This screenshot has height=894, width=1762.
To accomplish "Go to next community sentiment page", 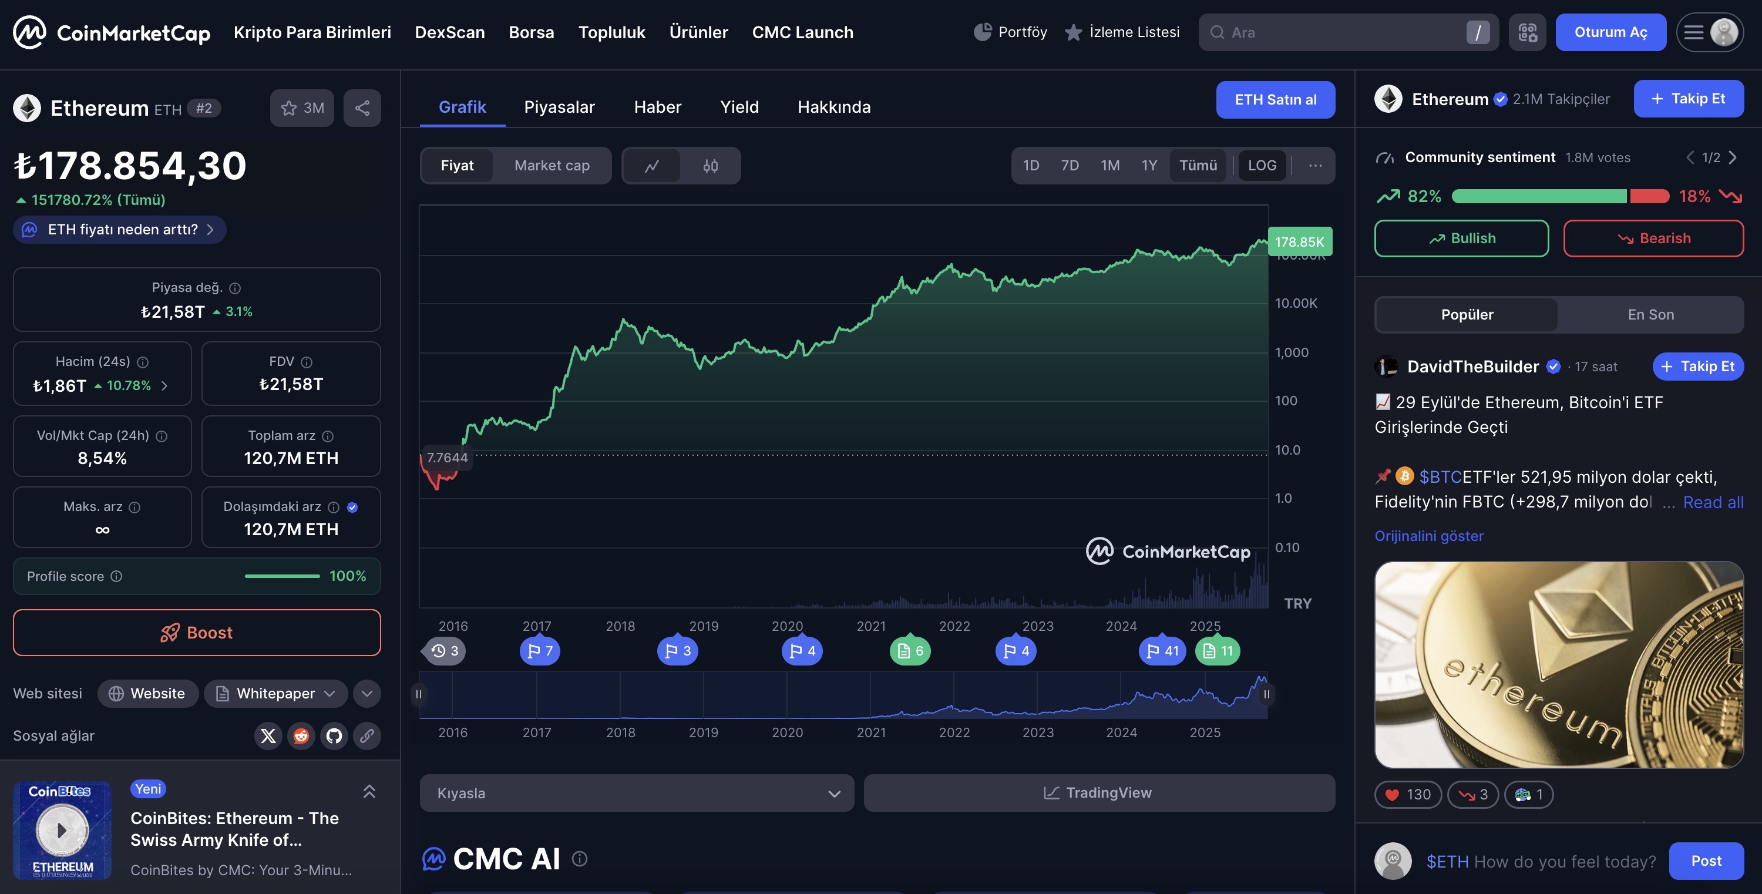I will pyautogui.click(x=1733, y=158).
